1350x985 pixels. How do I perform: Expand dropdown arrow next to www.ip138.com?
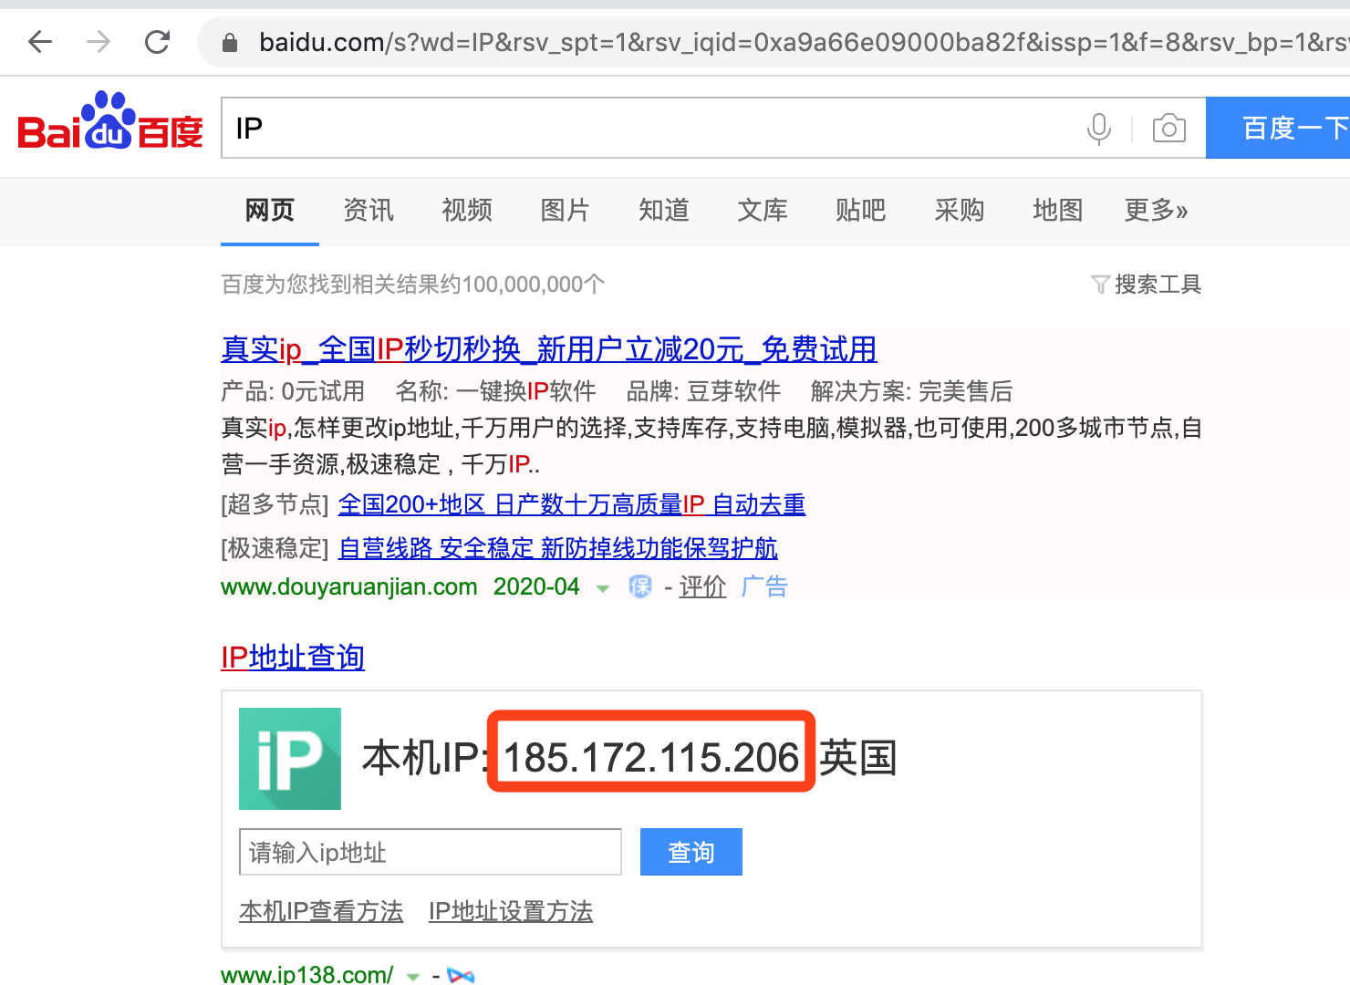click(413, 977)
